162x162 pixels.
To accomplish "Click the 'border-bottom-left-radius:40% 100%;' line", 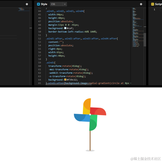I will pyautogui.click(x=73, y=32).
